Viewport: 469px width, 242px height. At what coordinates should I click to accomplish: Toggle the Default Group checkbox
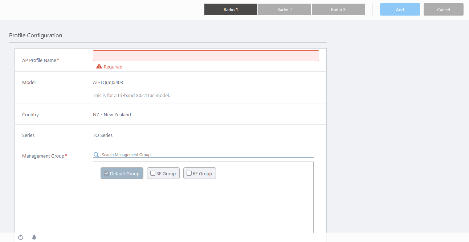click(106, 173)
